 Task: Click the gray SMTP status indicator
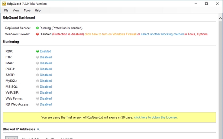click(38, 75)
